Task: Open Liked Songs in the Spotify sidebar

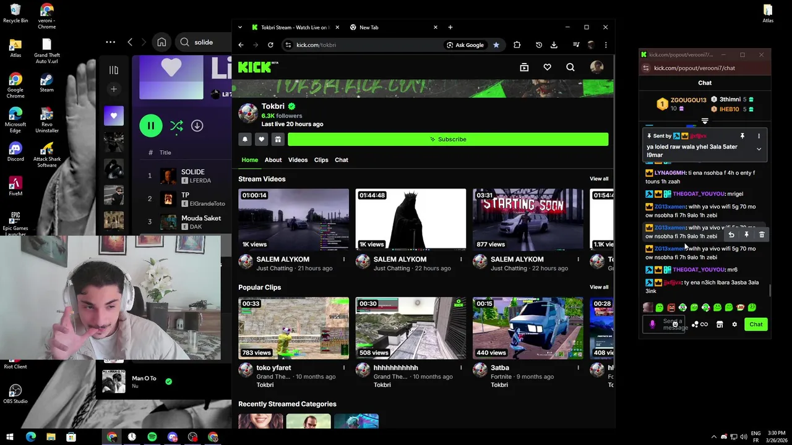Action: [113, 116]
